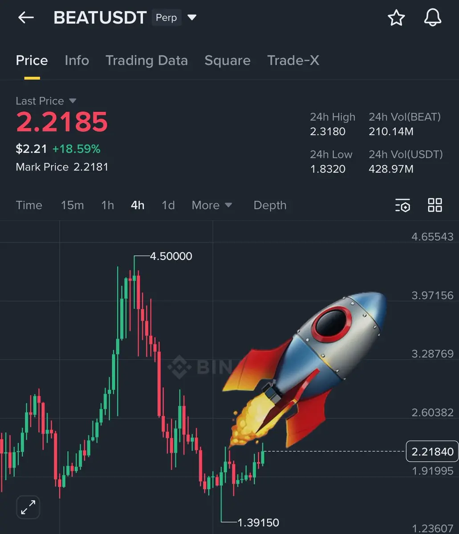Expand chart to fullscreen with arrows icon

click(x=28, y=507)
